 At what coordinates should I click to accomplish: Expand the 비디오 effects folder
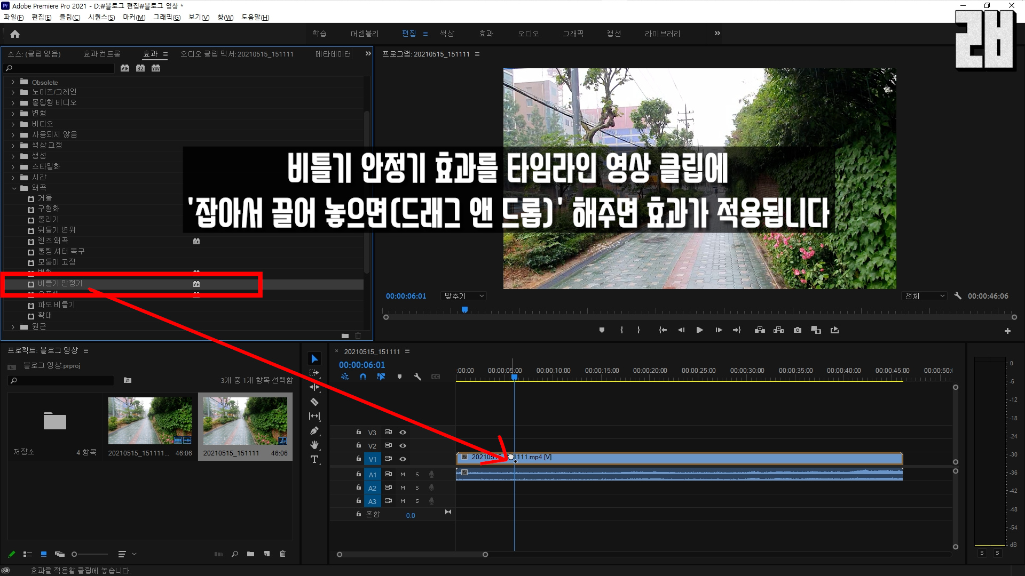point(13,124)
